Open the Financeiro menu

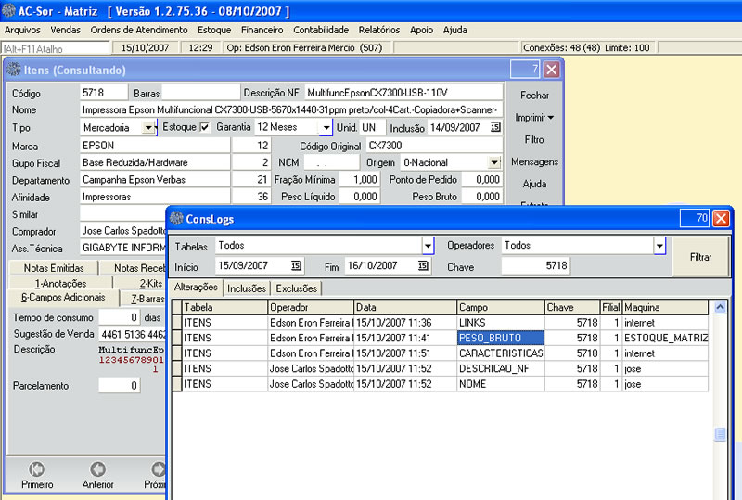click(262, 30)
